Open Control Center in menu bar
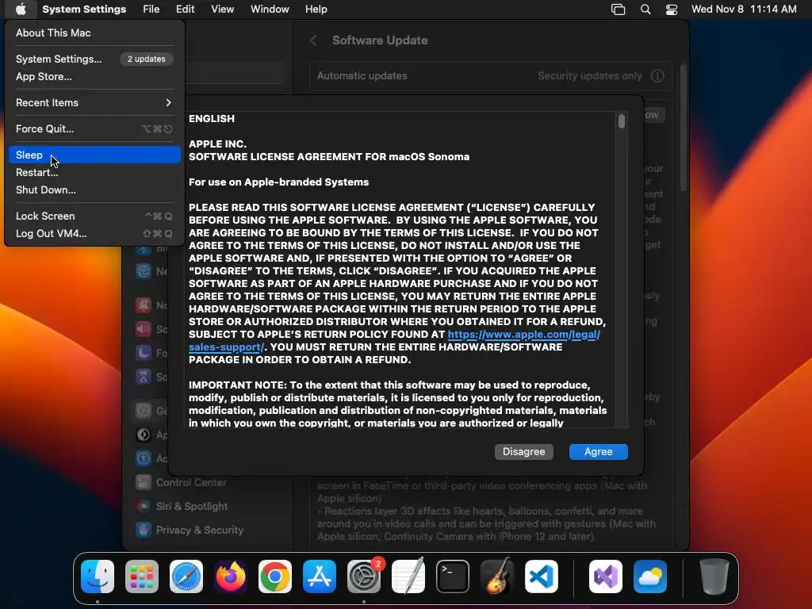Screen dimensions: 812x609 [x=672, y=10]
